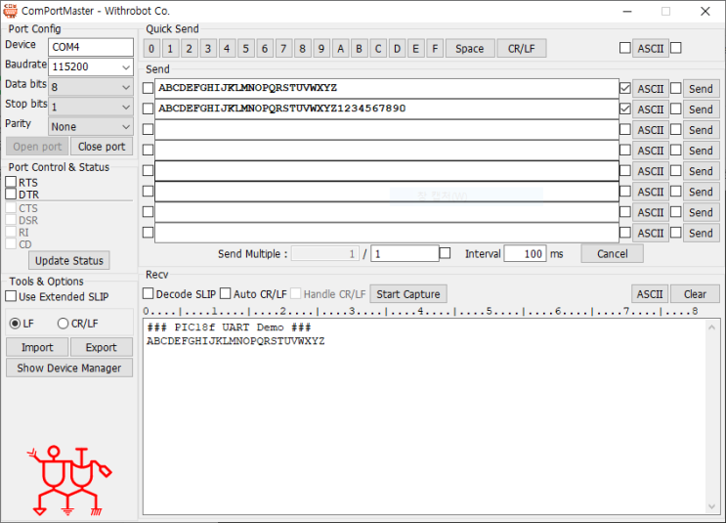Quick send the digit 5

(x=246, y=48)
